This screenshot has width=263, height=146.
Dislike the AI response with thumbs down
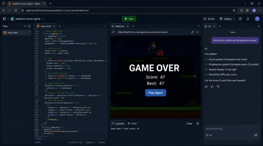point(218,87)
